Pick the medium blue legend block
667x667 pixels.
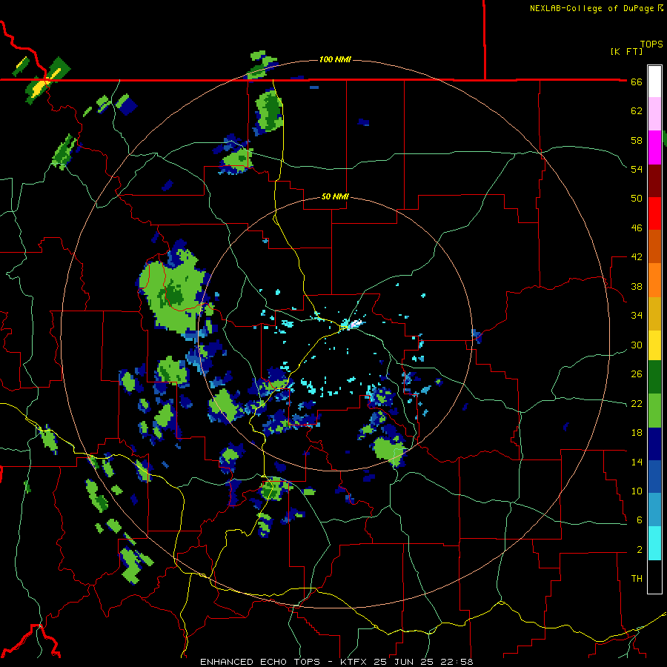(x=654, y=477)
